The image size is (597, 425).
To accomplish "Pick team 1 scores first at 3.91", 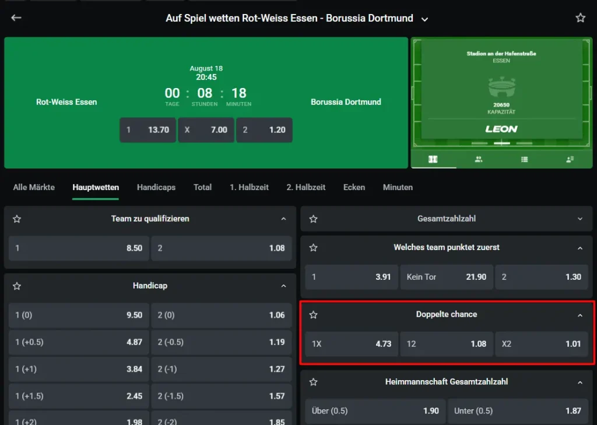I will coord(352,277).
